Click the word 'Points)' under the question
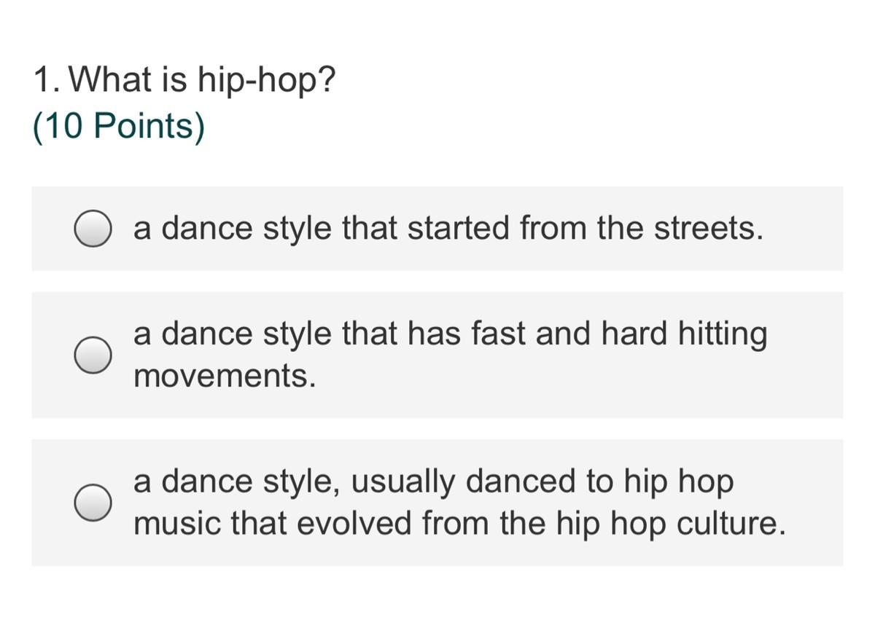The width and height of the screenshot is (875, 633). (x=149, y=126)
